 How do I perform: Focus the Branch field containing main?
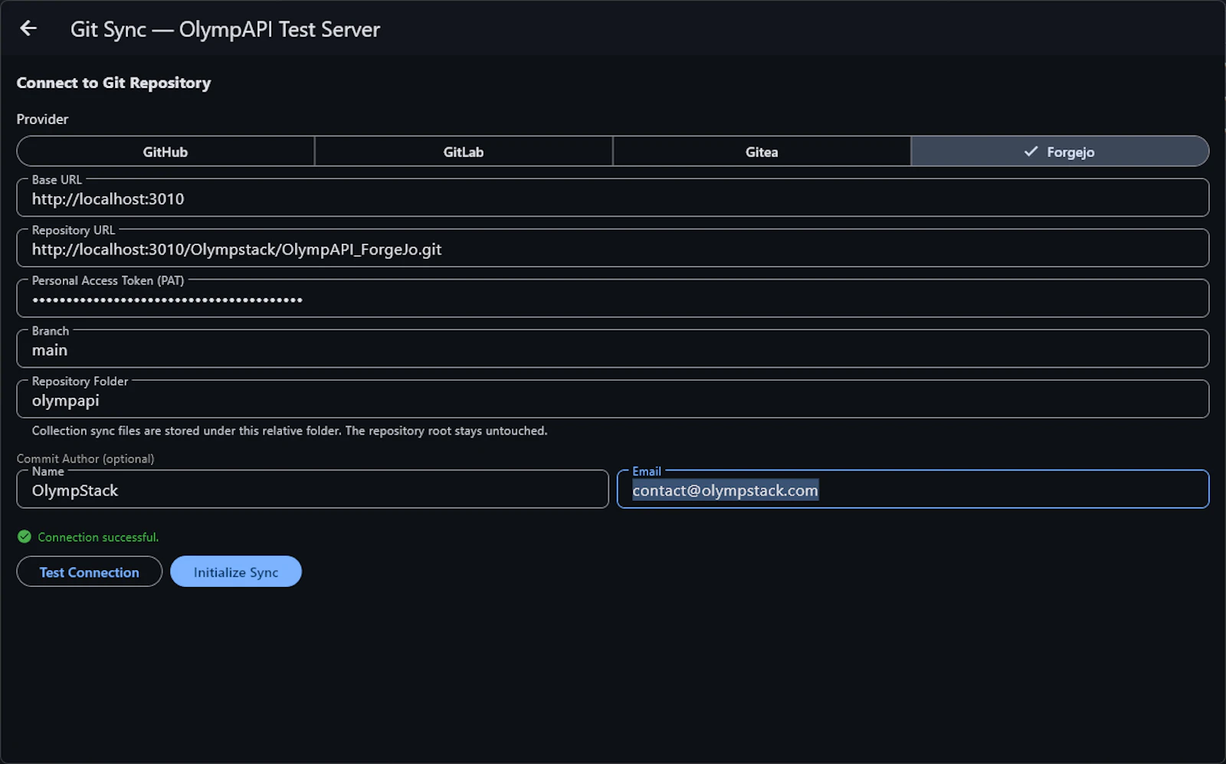click(x=613, y=349)
